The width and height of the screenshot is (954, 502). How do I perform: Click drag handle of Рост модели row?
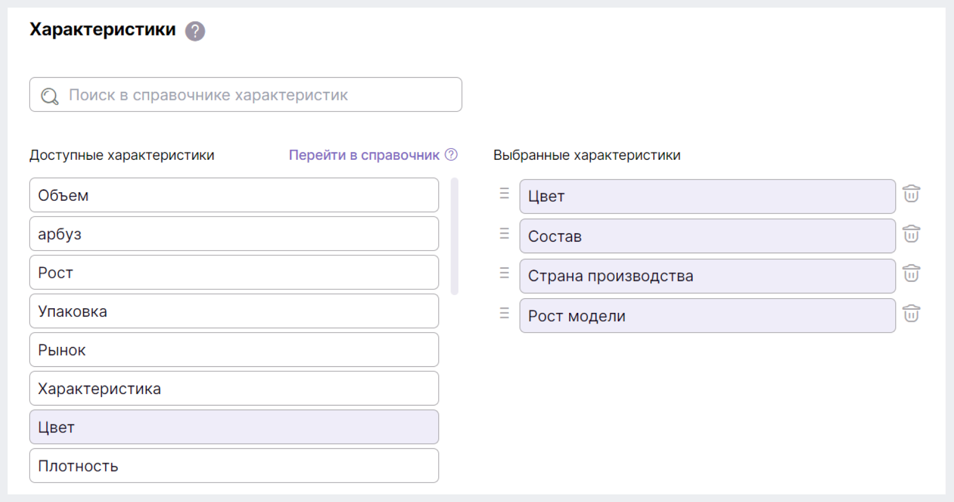click(x=504, y=313)
